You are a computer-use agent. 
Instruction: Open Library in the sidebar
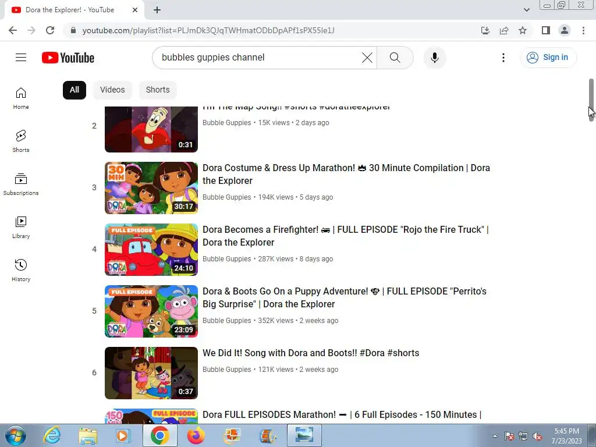coord(21,228)
